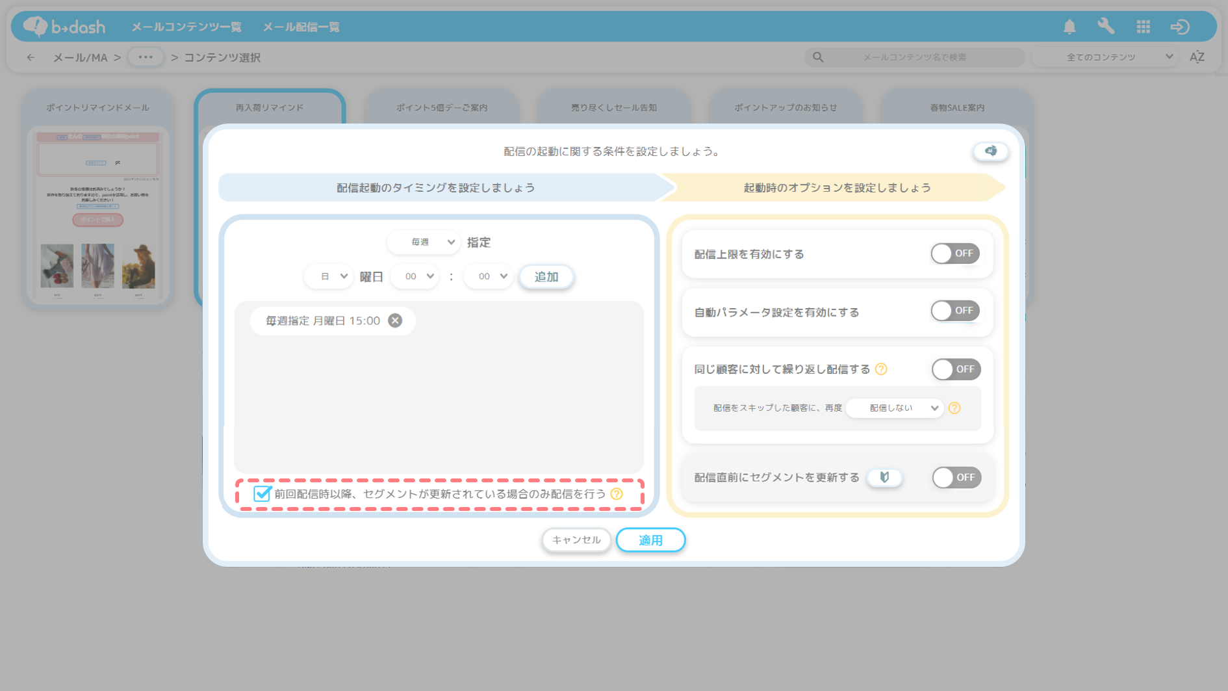Open メールコンテンツ一覧 menu

(x=186, y=27)
